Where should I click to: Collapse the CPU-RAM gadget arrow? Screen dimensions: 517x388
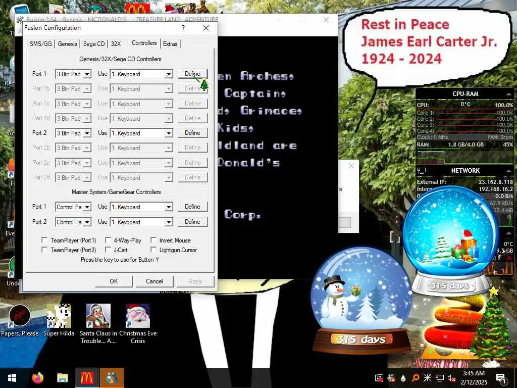click(509, 94)
